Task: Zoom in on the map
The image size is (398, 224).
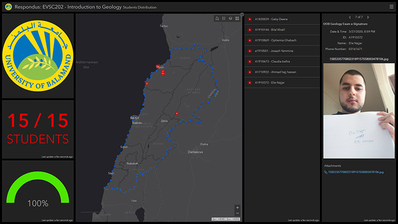Action: pyautogui.click(x=237, y=207)
